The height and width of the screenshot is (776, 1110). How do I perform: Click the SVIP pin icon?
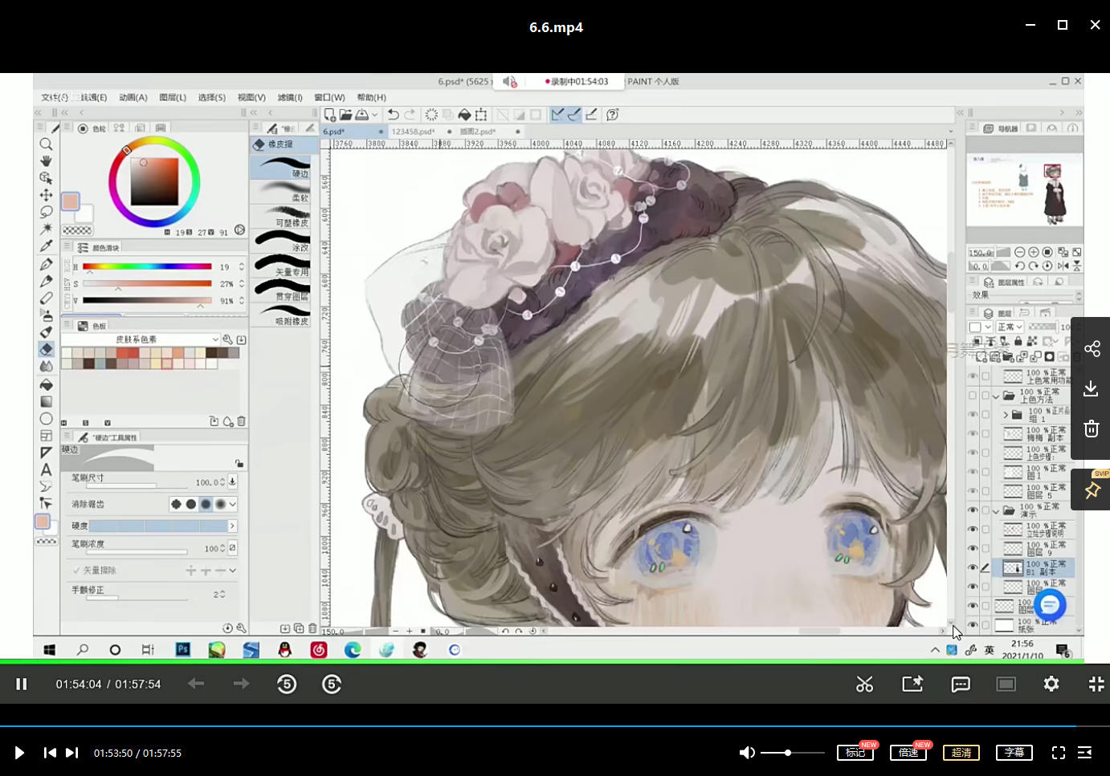click(x=1092, y=490)
